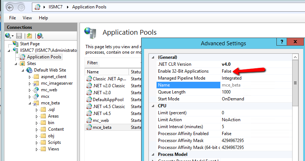Open the Help menu
305x161 pixels.
[43, 18]
